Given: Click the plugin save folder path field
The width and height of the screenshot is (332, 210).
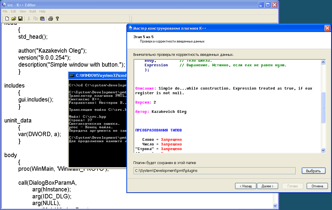Looking at the screenshot, I should pos(214,171).
